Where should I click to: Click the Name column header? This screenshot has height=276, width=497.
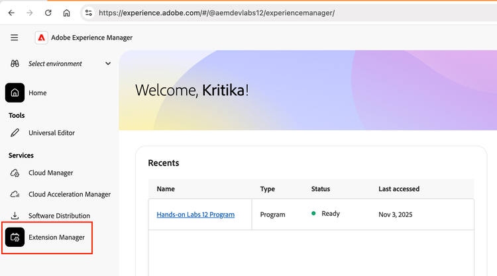(x=166, y=189)
